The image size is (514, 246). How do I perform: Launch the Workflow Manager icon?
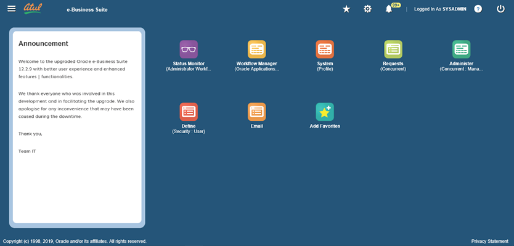point(256,49)
